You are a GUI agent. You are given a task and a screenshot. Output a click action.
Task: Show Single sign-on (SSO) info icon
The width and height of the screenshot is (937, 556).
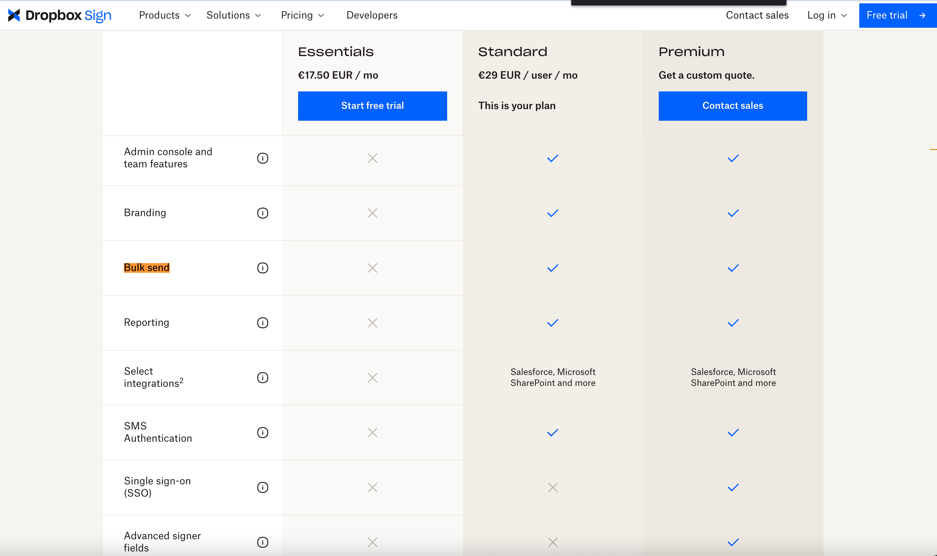click(263, 487)
